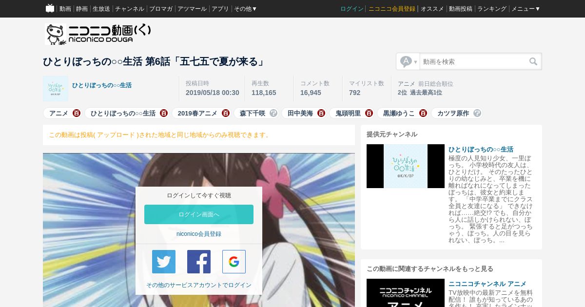The width and height of the screenshot is (585, 307).
Task: Log in with the Facebook icon
Action: [x=199, y=262]
